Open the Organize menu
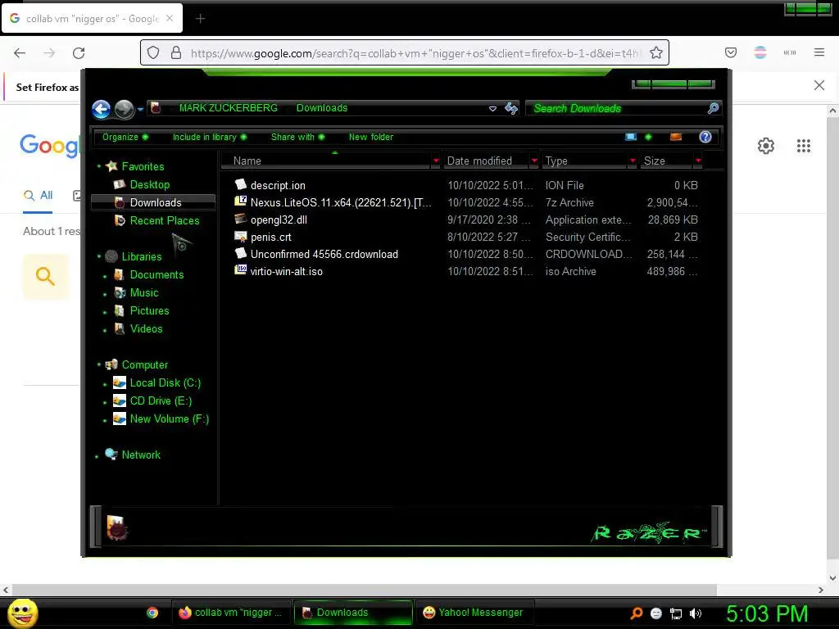The width and height of the screenshot is (839, 629). click(x=125, y=137)
